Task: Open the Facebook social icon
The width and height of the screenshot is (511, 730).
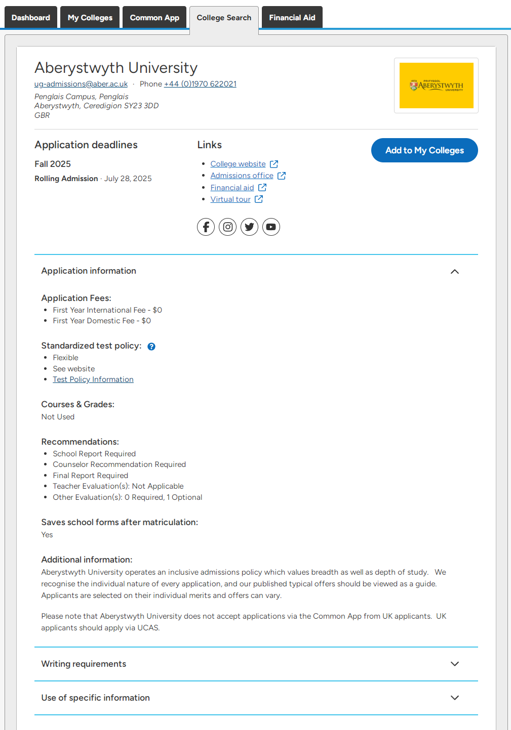Action: 206,227
